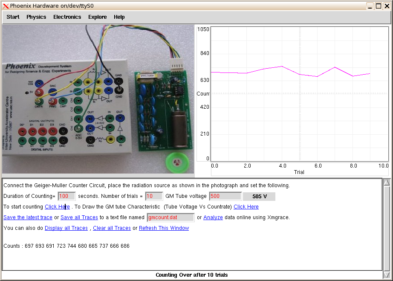Image resolution: width=393 pixels, height=281 pixels.
Task: Close the Phoenix Hardware window
Action: (387, 6)
